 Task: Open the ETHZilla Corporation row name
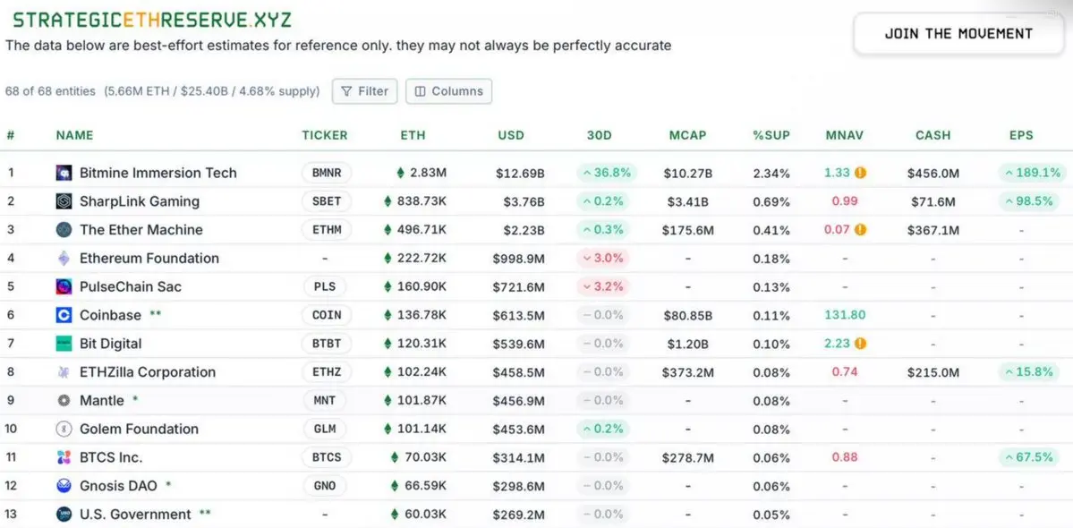(x=147, y=372)
